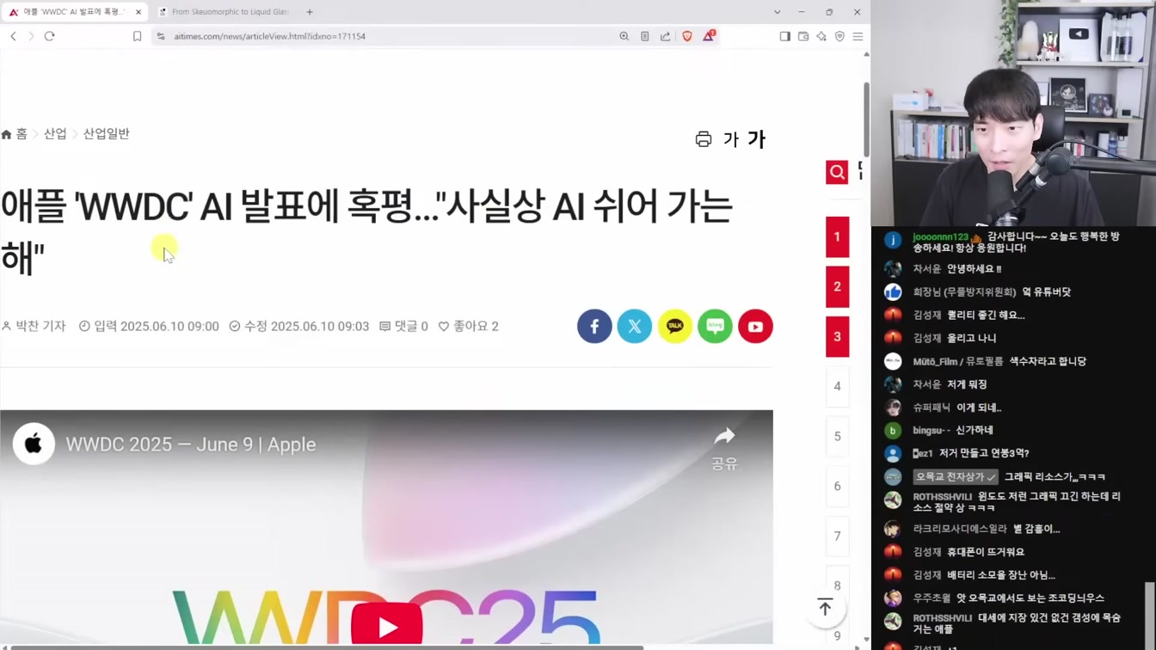The height and width of the screenshot is (650, 1156).
Task: Go back to the previous page
Action: click(x=13, y=36)
